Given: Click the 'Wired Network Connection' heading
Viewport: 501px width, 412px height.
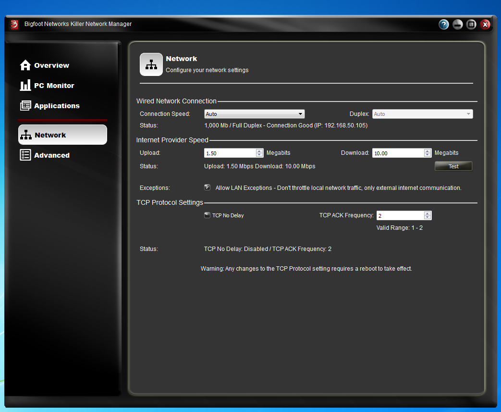Looking at the screenshot, I should pos(176,101).
